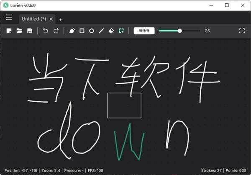
Task: Create a new file from toolbar
Action: (8, 31)
